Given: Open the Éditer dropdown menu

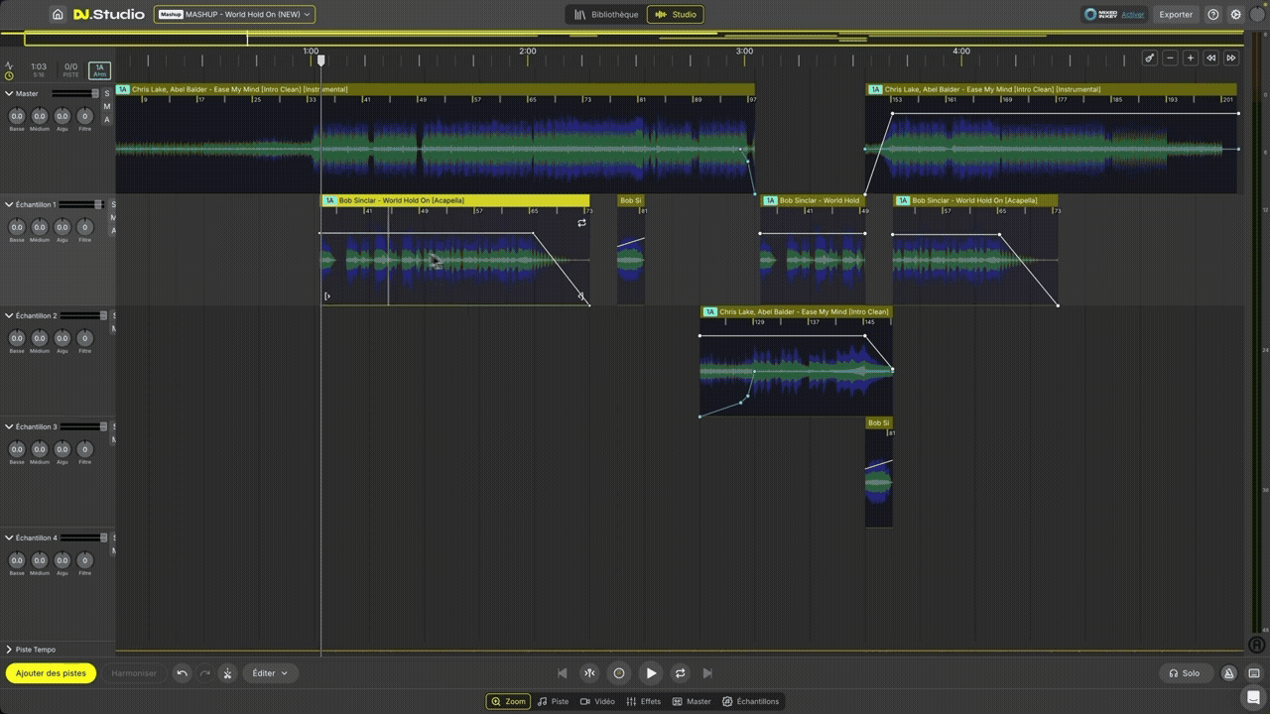Looking at the screenshot, I should point(269,673).
